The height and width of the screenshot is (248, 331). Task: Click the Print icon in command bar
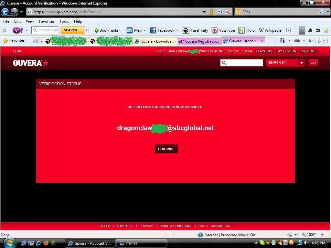click(297, 40)
